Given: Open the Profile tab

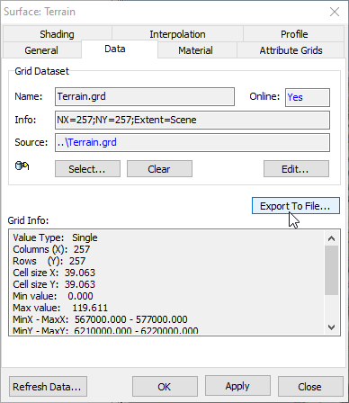Looking at the screenshot, I should coord(294,34).
